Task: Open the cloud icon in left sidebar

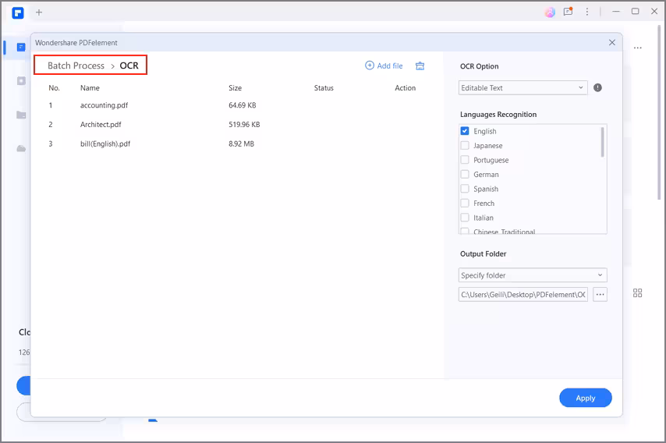Action: pos(21,149)
